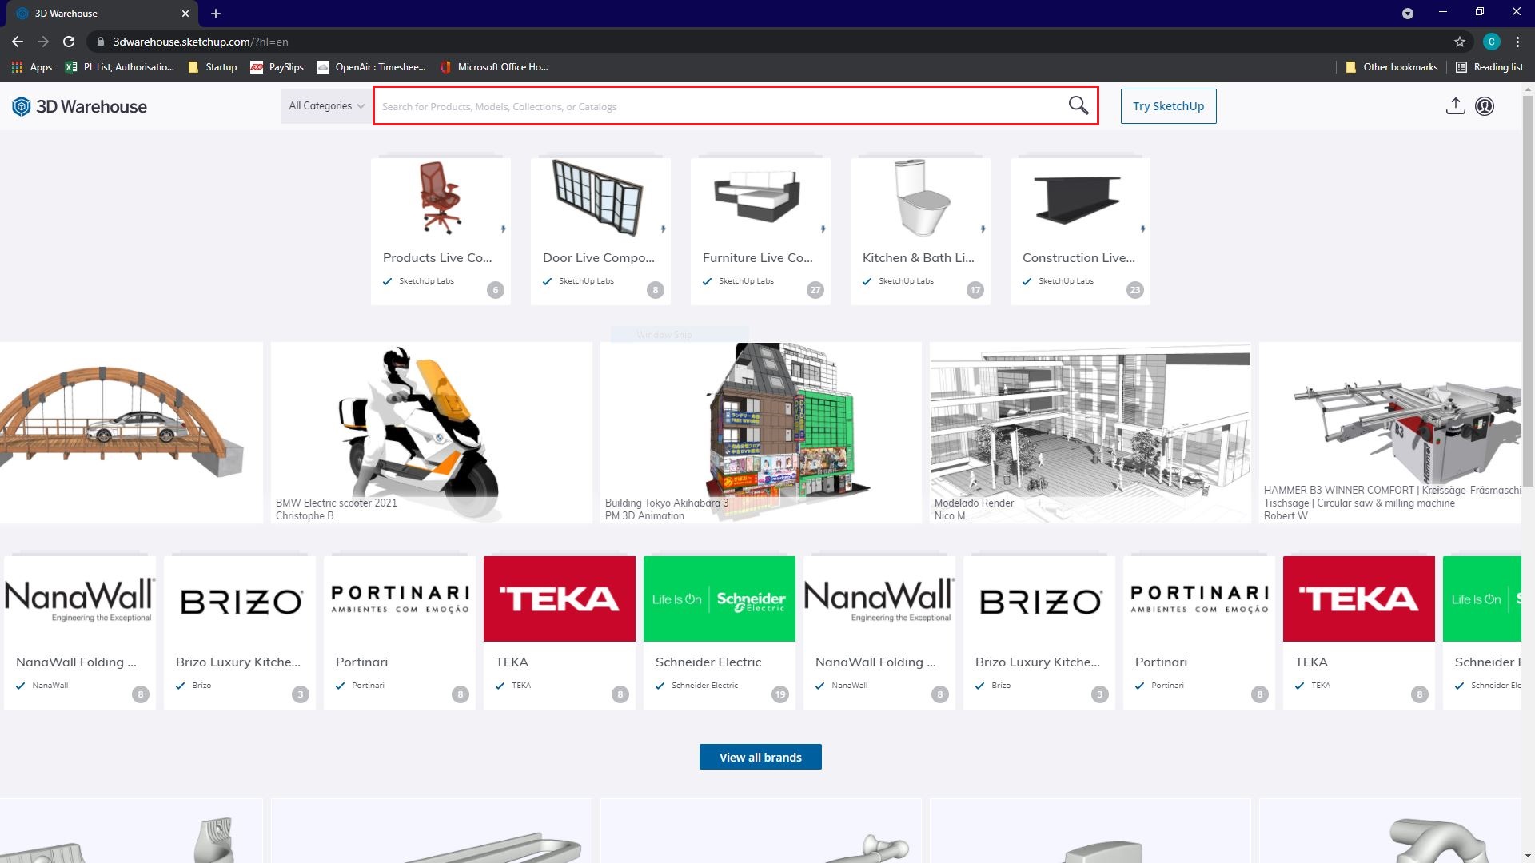This screenshot has height=863, width=1535.
Task: Open the OpenAir Timesheet bookmark
Action: [372, 67]
